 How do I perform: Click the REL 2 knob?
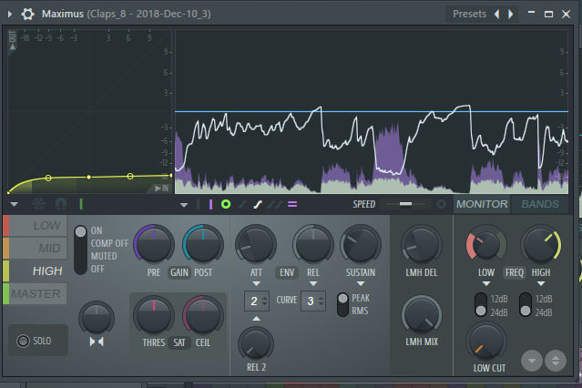256,343
